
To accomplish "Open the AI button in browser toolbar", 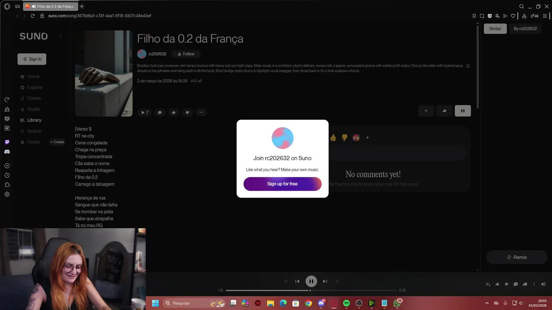I will pos(535,16).
